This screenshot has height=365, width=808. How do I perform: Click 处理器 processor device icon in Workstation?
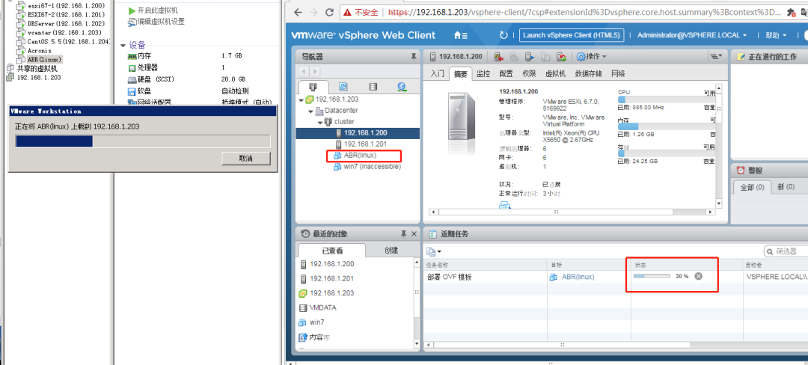132,67
